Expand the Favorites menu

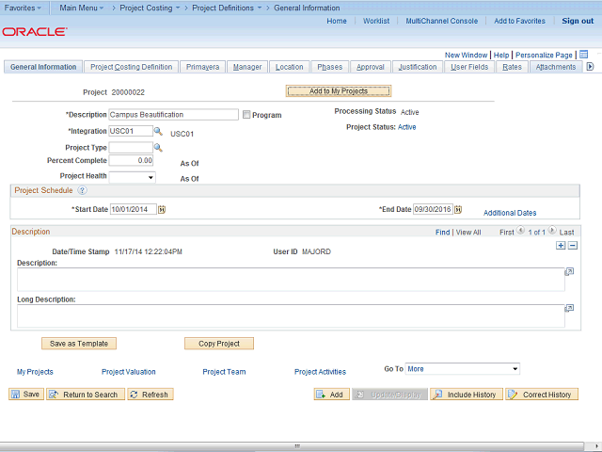click(x=23, y=8)
